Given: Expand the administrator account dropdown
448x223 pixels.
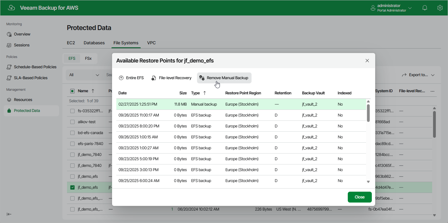Looking at the screenshot, I should click(410, 8).
